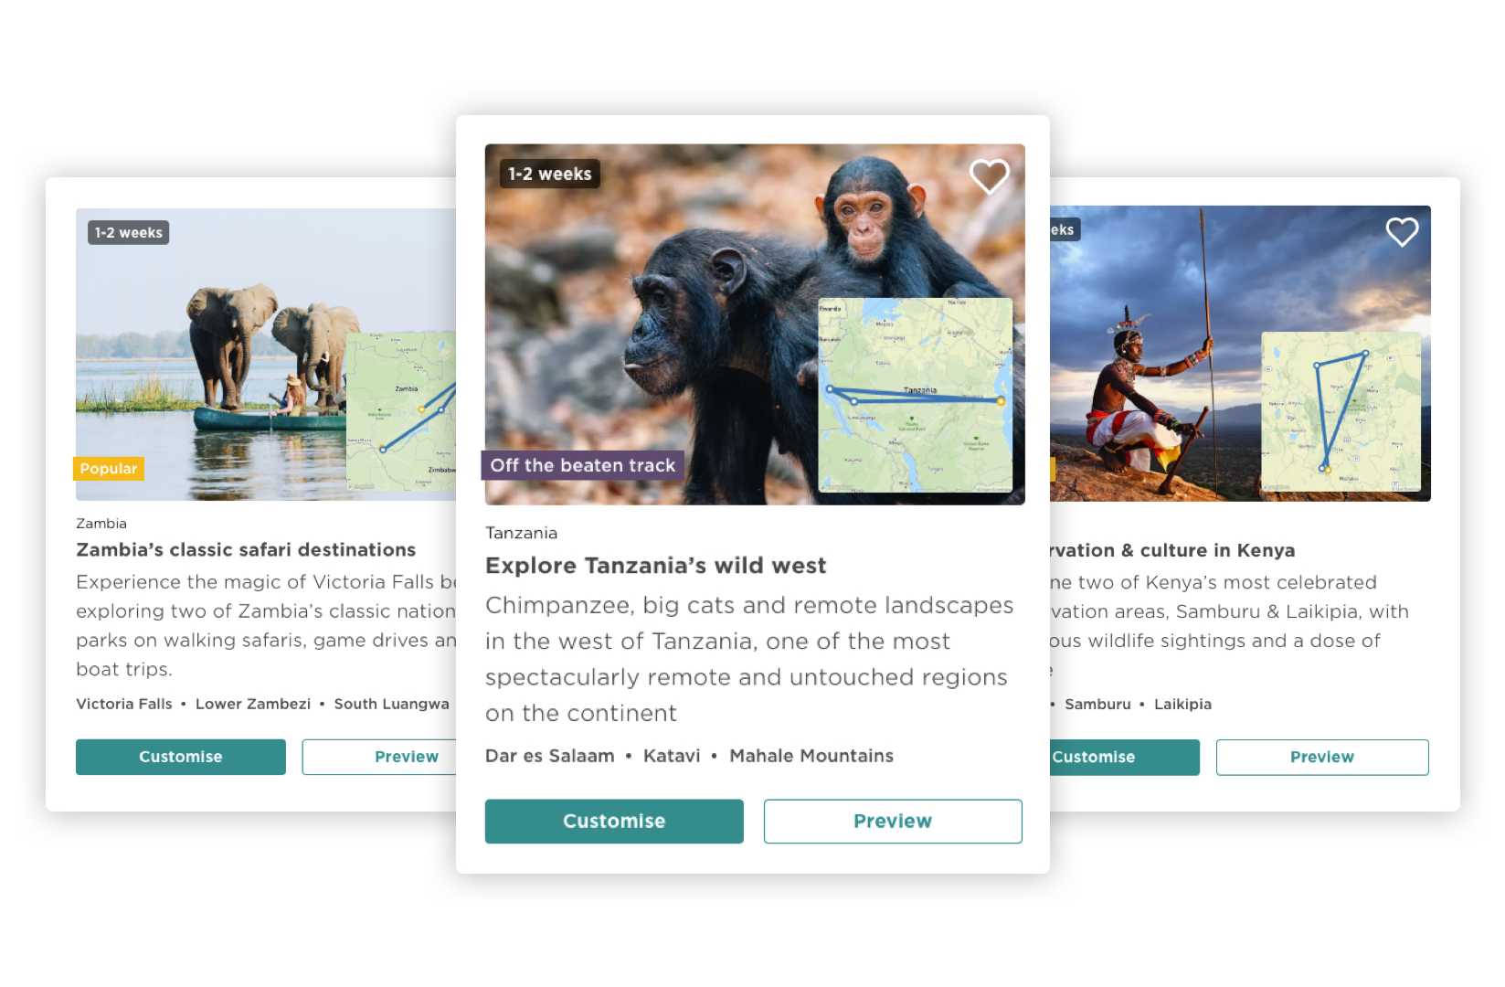Click Customise on Tanzania wild west card
The width and height of the screenshot is (1505, 987).
click(x=614, y=821)
